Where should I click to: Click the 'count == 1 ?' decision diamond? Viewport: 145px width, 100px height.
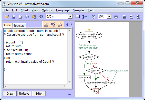[89, 57]
